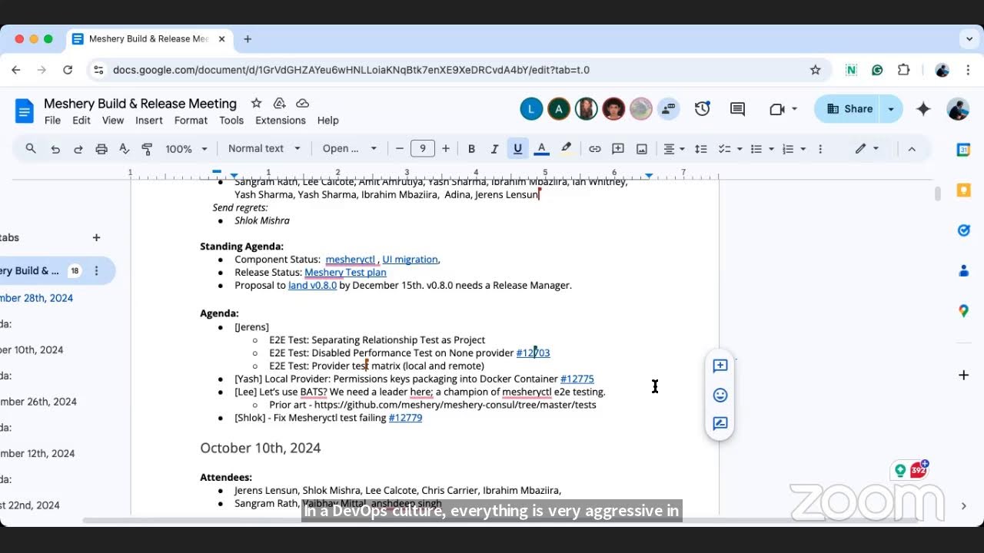Screen dimensions: 984x553
Task: Open the Help menu
Action: tap(328, 121)
